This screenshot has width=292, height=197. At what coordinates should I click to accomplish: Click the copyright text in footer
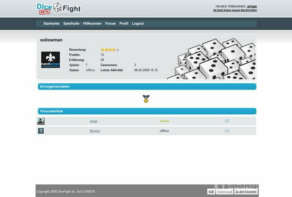pyautogui.click(x=66, y=192)
